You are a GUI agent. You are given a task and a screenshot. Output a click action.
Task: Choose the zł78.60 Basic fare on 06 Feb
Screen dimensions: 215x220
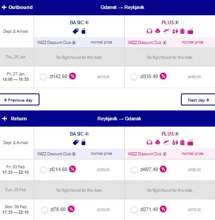[44, 210]
